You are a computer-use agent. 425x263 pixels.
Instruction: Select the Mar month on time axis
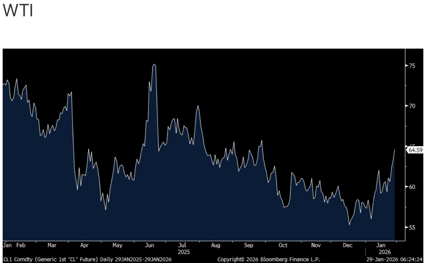coord(52,245)
